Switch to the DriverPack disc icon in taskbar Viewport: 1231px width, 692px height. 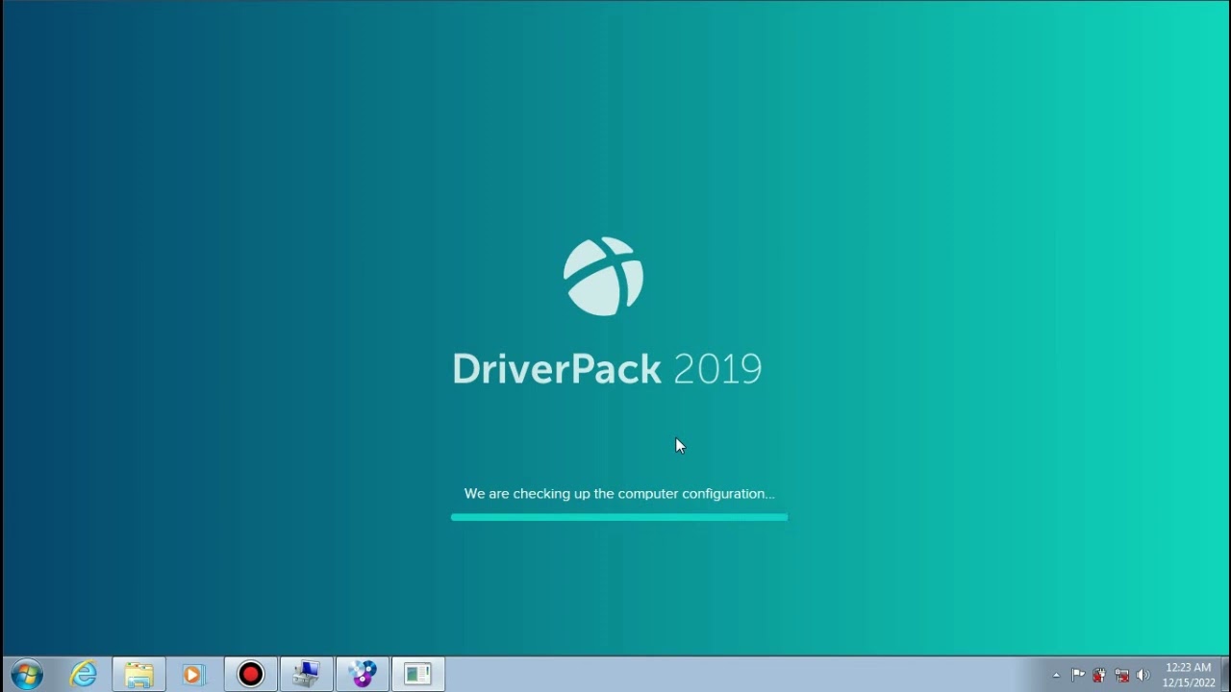tap(363, 675)
